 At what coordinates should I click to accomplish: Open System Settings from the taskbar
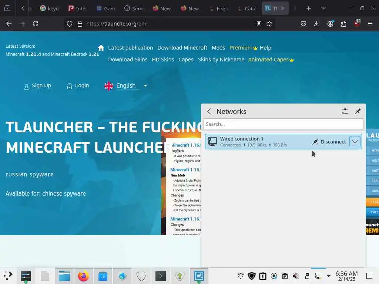click(26, 275)
